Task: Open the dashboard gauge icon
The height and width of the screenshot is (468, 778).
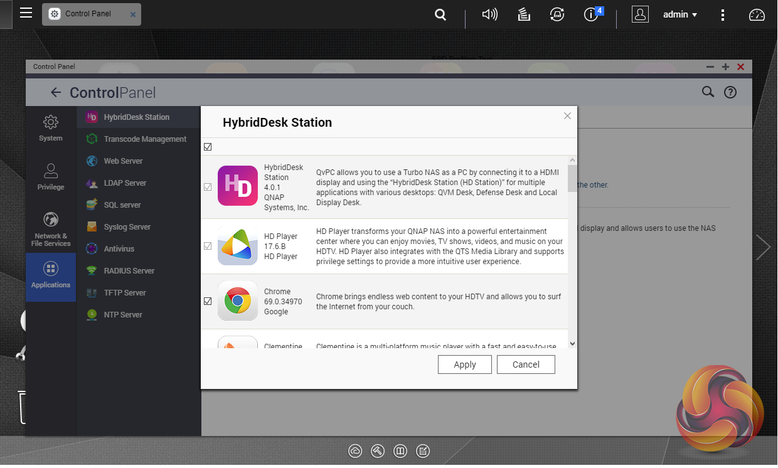Action: pyautogui.click(x=757, y=14)
